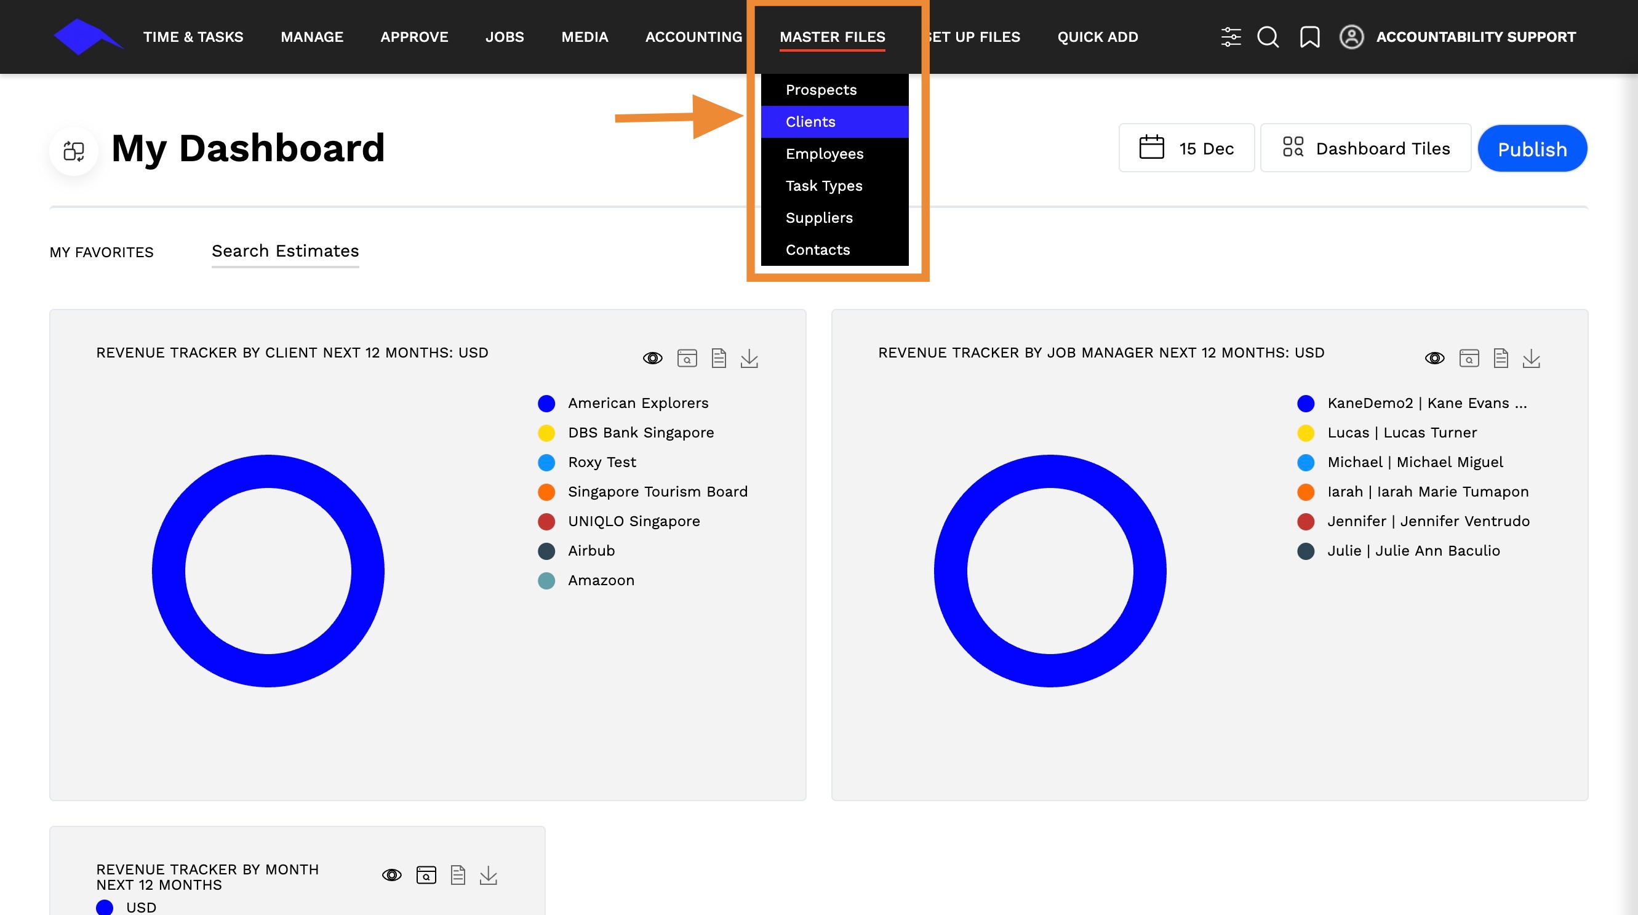
Task: Click the user profile avatar icon
Action: [1351, 37]
